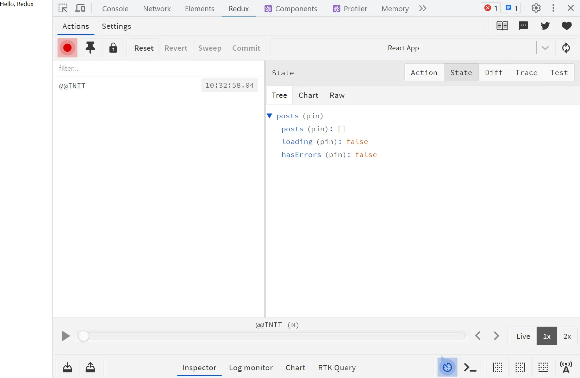
Task: Click the hasErrors (pin) false entry
Action: tap(329, 155)
